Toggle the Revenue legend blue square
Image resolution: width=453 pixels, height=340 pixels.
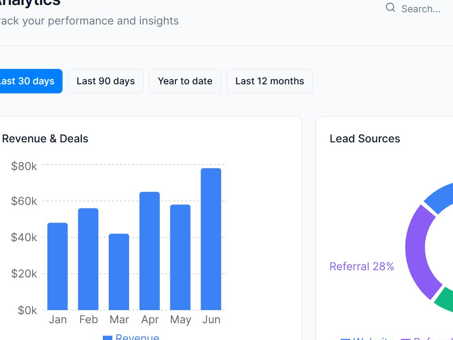(x=107, y=338)
